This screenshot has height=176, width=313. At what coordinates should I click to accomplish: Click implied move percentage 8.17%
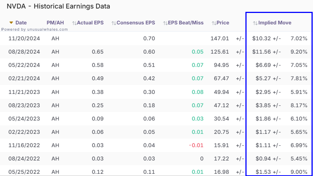[299, 105]
